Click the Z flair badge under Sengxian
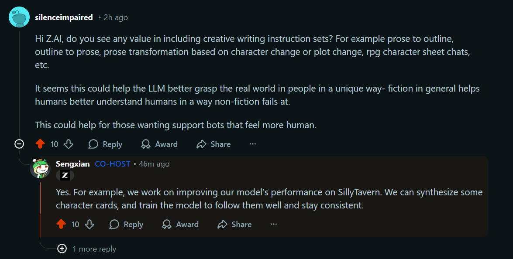This screenshot has height=259, width=513. [65, 175]
